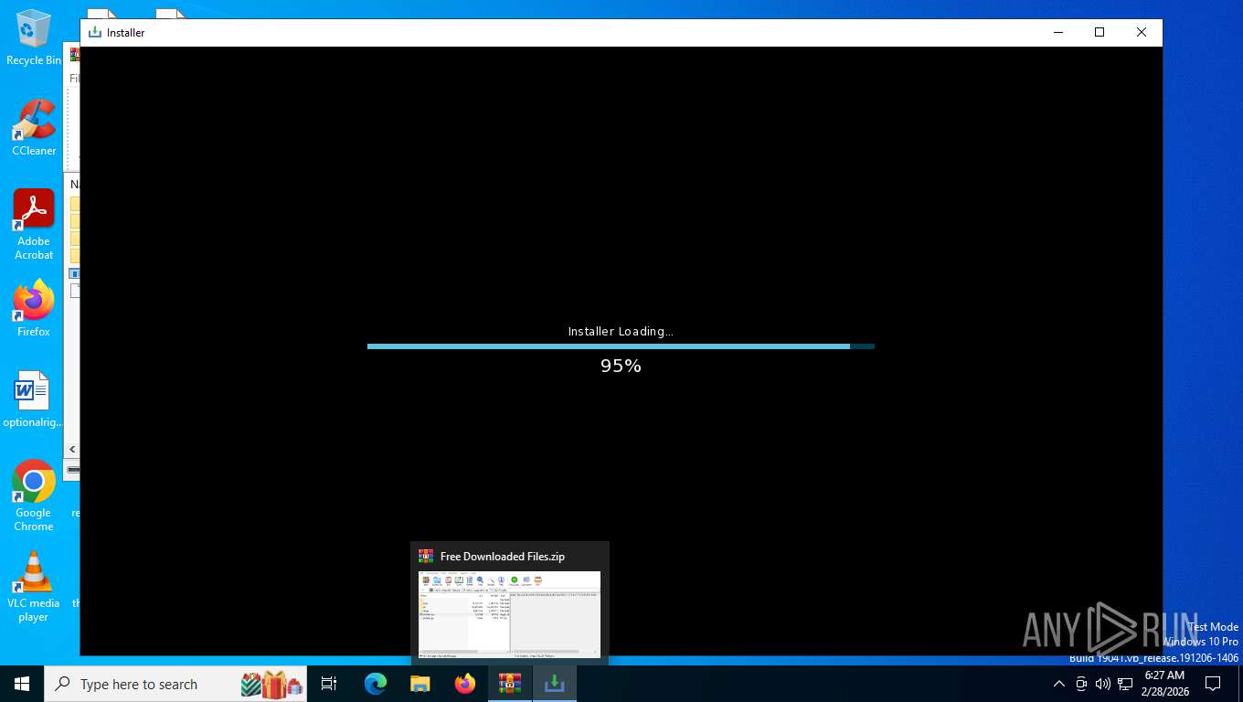Show hidden system tray icons

(x=1059, y=684)
